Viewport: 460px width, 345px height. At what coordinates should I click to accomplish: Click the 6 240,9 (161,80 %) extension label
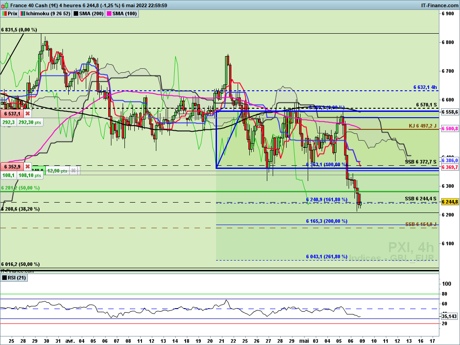[x=327, y=199]
